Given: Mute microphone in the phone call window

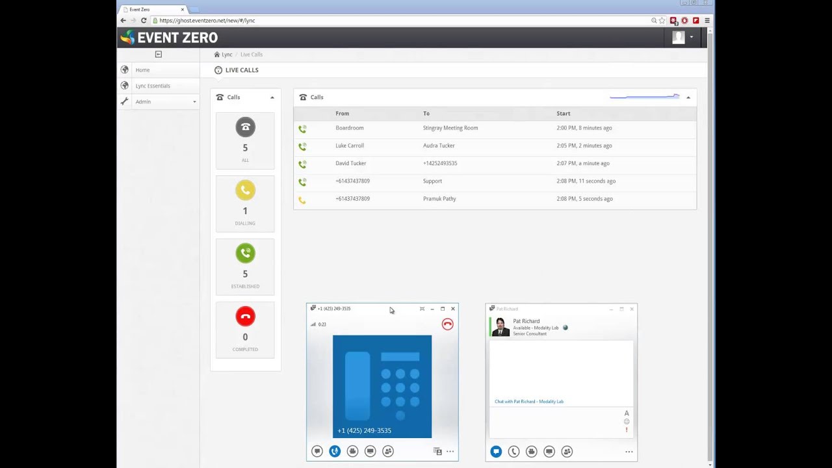Looking at the screenshot, I should tap(335, 451).
